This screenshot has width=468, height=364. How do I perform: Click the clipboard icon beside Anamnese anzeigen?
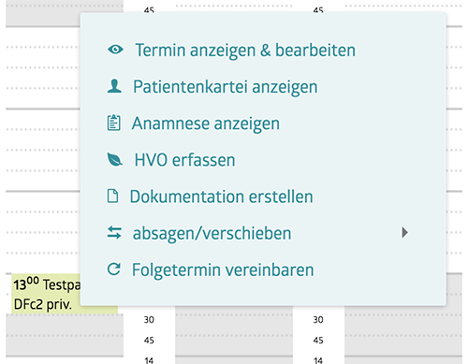coord(113,123)
